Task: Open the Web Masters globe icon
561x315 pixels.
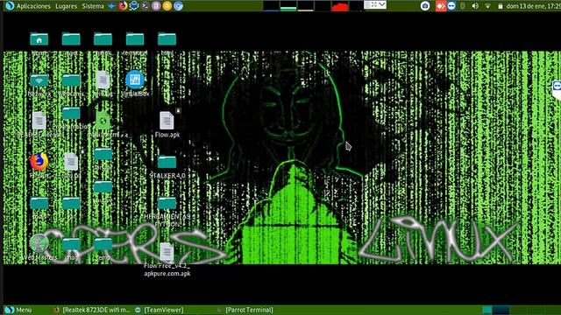Action: click(x=39, y=243)
